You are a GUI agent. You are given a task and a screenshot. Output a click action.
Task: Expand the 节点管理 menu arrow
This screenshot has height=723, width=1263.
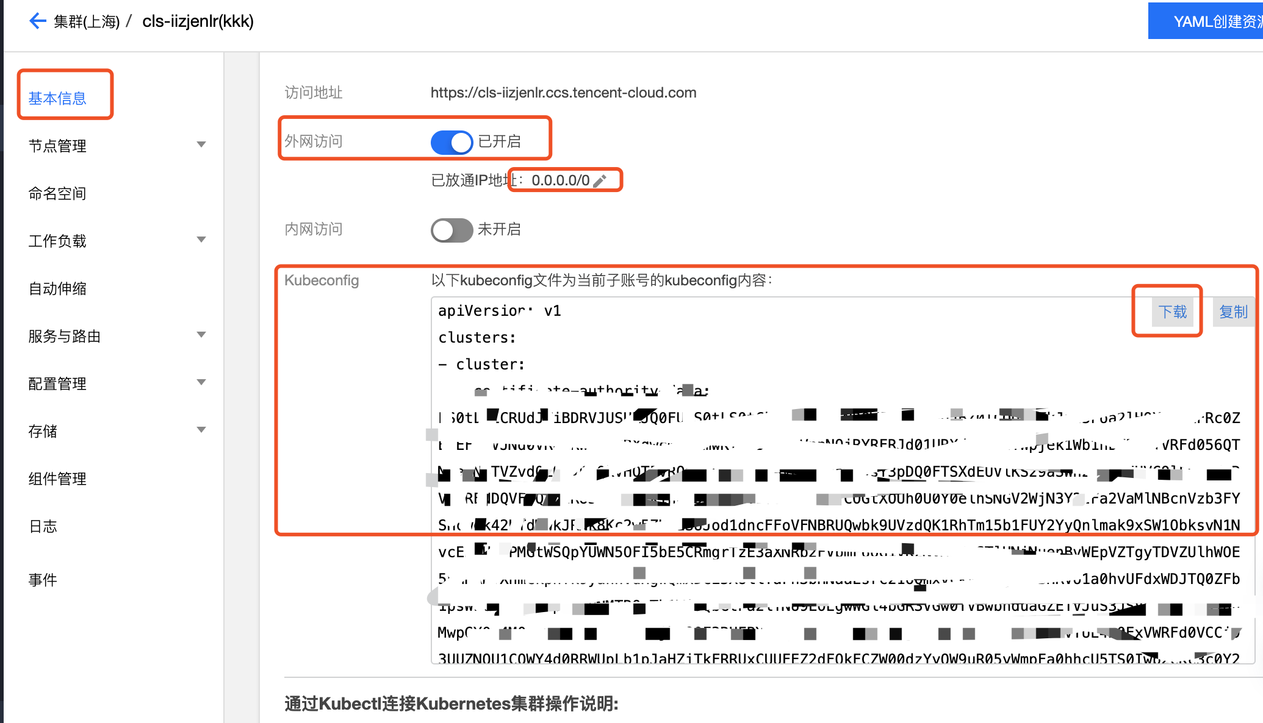[201, 144]
